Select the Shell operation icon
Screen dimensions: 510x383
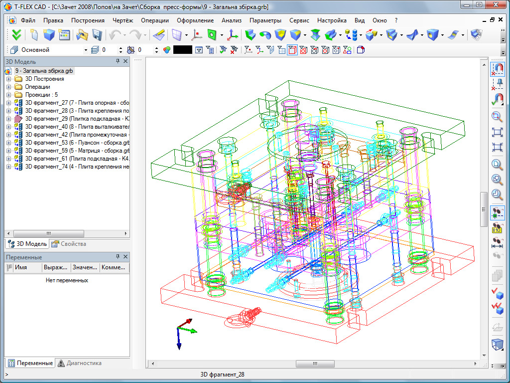coord(391,35)
